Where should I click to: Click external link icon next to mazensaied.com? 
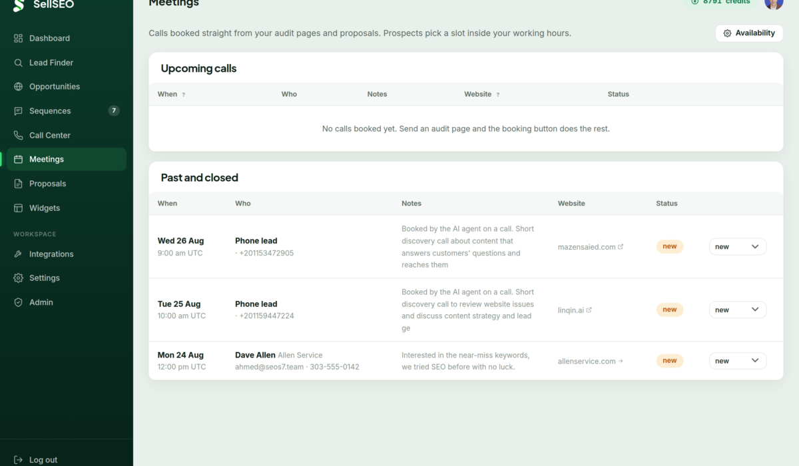pos(621,246)
